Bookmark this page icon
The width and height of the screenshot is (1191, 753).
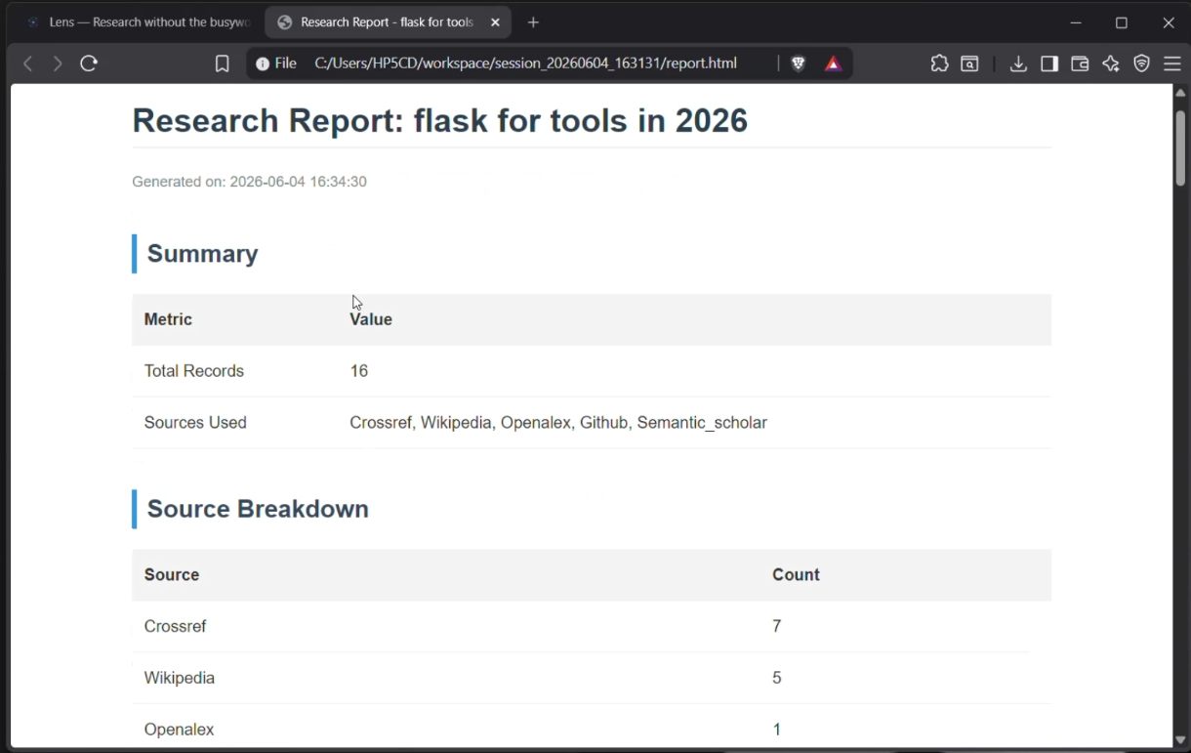(x=223, y=63)
